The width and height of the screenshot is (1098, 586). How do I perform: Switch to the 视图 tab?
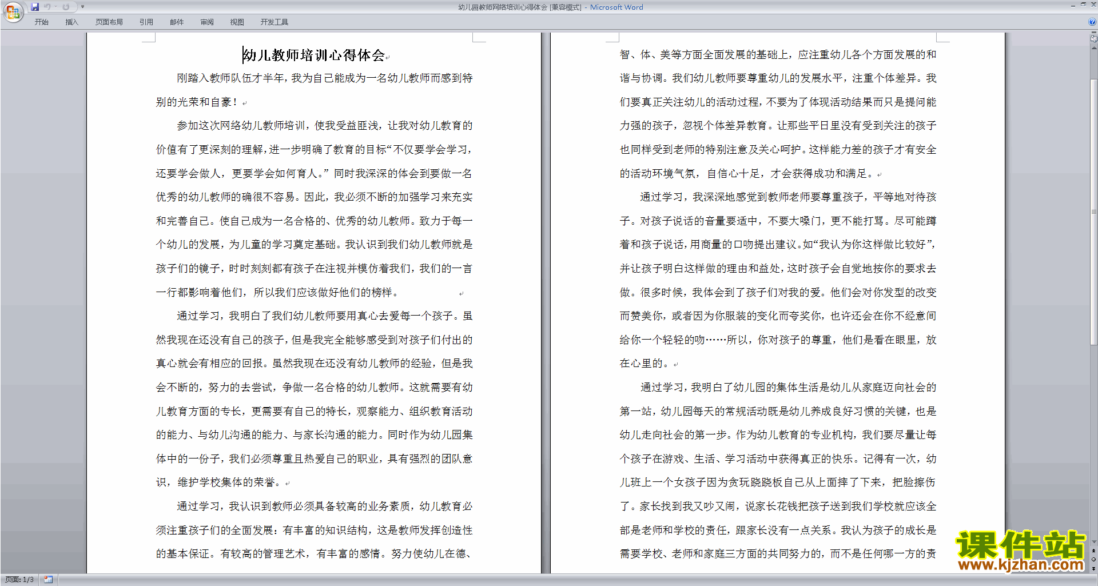pos(237,22)
